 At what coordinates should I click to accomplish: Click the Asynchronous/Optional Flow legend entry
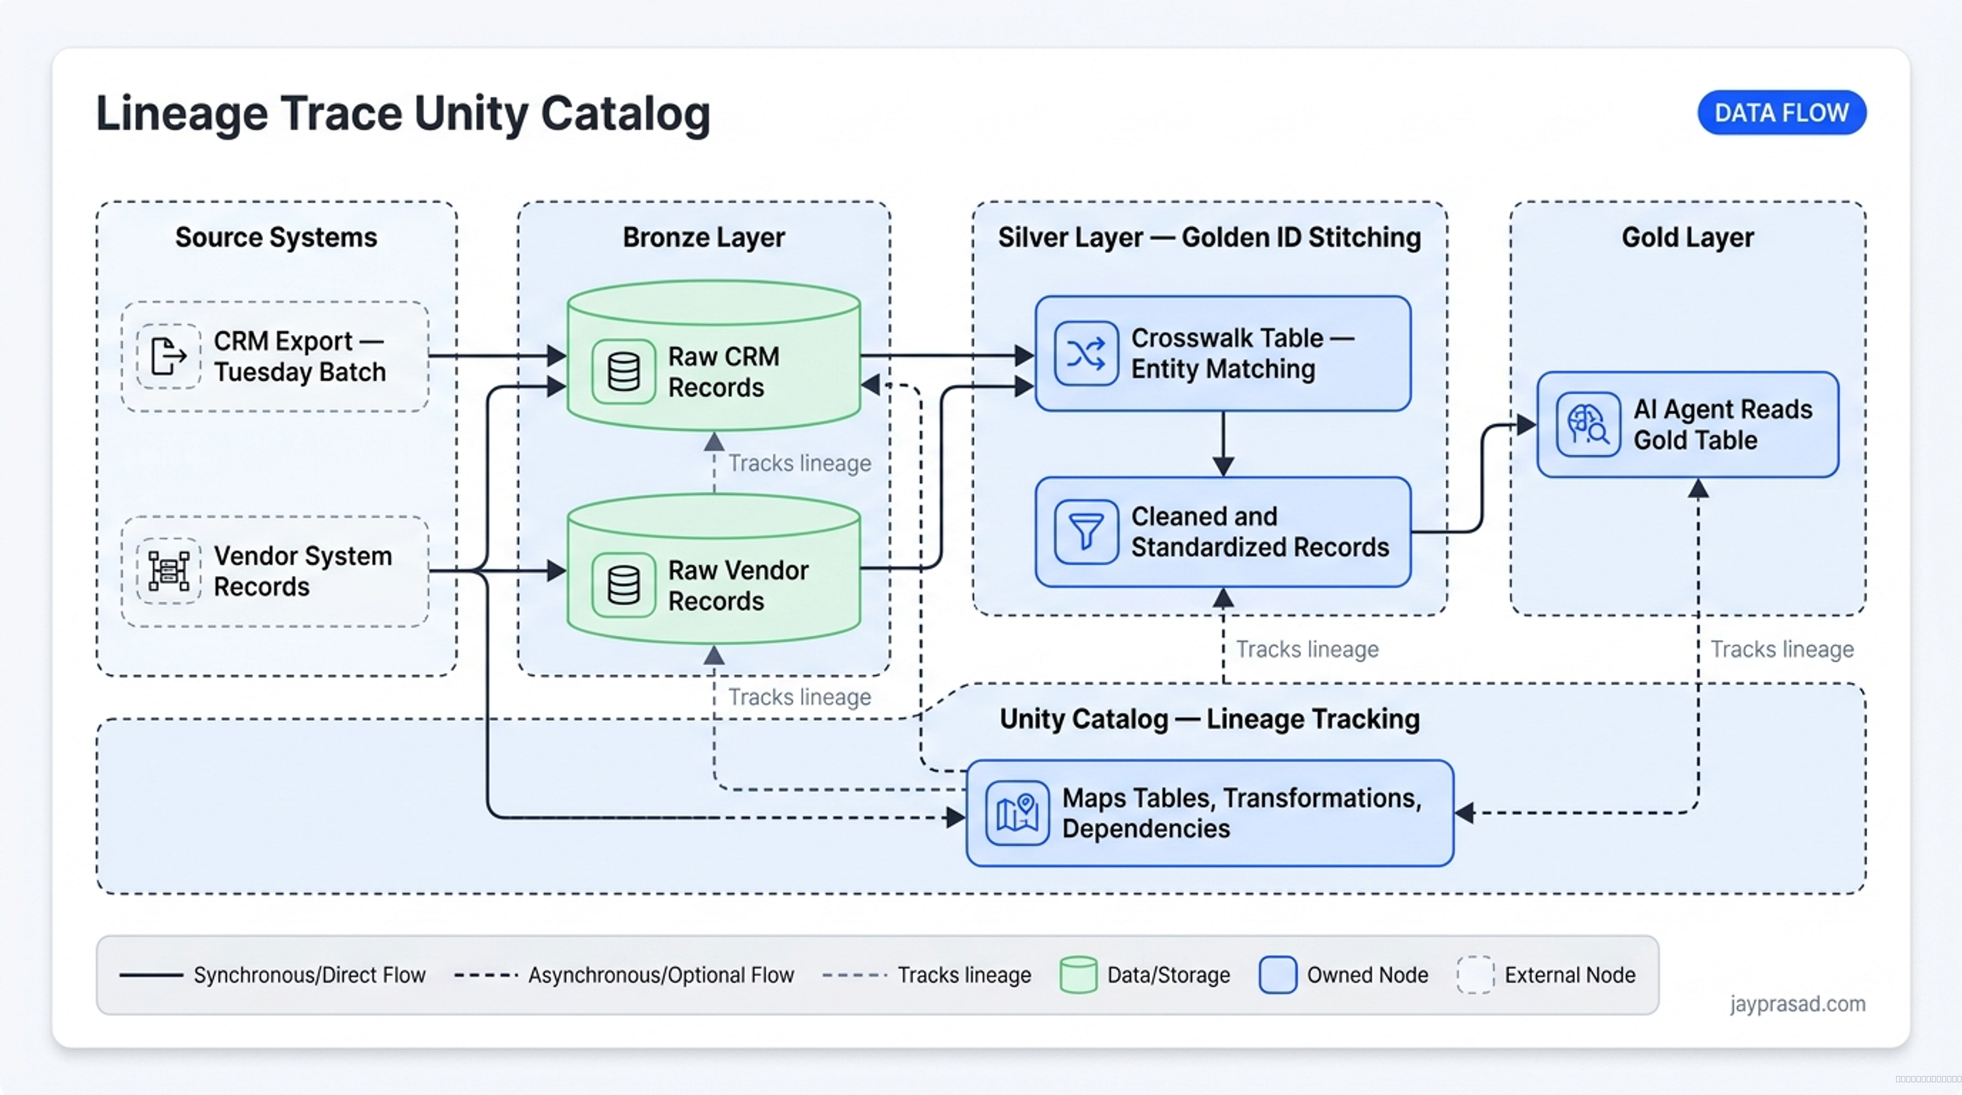[x=624, y=975]
